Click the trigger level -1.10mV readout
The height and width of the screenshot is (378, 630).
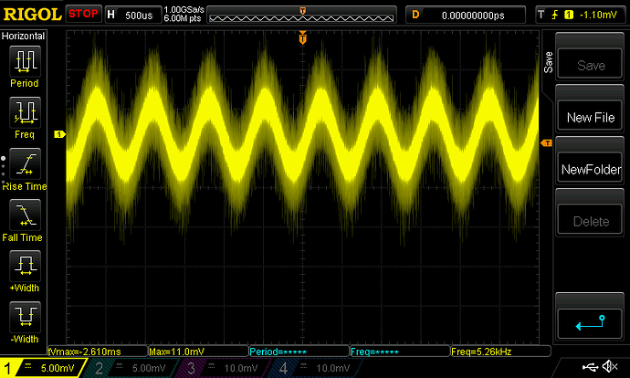pos(598,15)
